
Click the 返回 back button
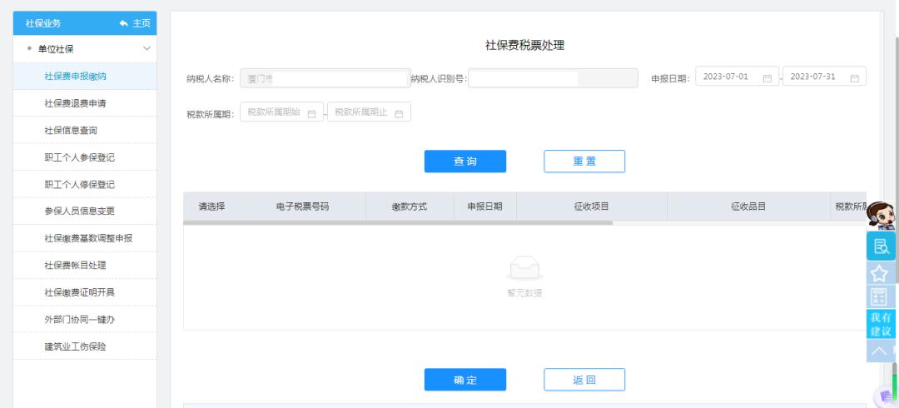(x=584, y=380)
